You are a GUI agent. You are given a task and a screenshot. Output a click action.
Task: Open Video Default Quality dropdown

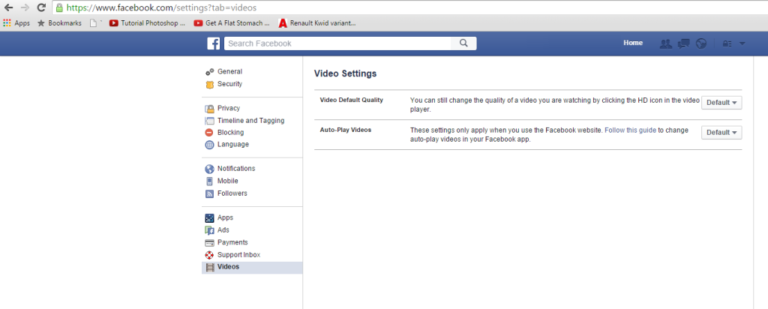721,103
